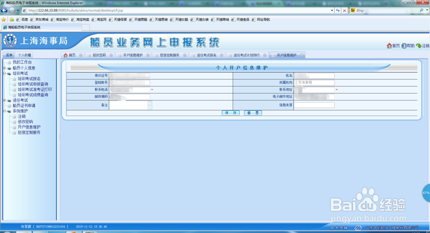The width and height of the screenshot is (430, 233).
Task: Close the 短信定制服务 tab
Action: (184, 55)
